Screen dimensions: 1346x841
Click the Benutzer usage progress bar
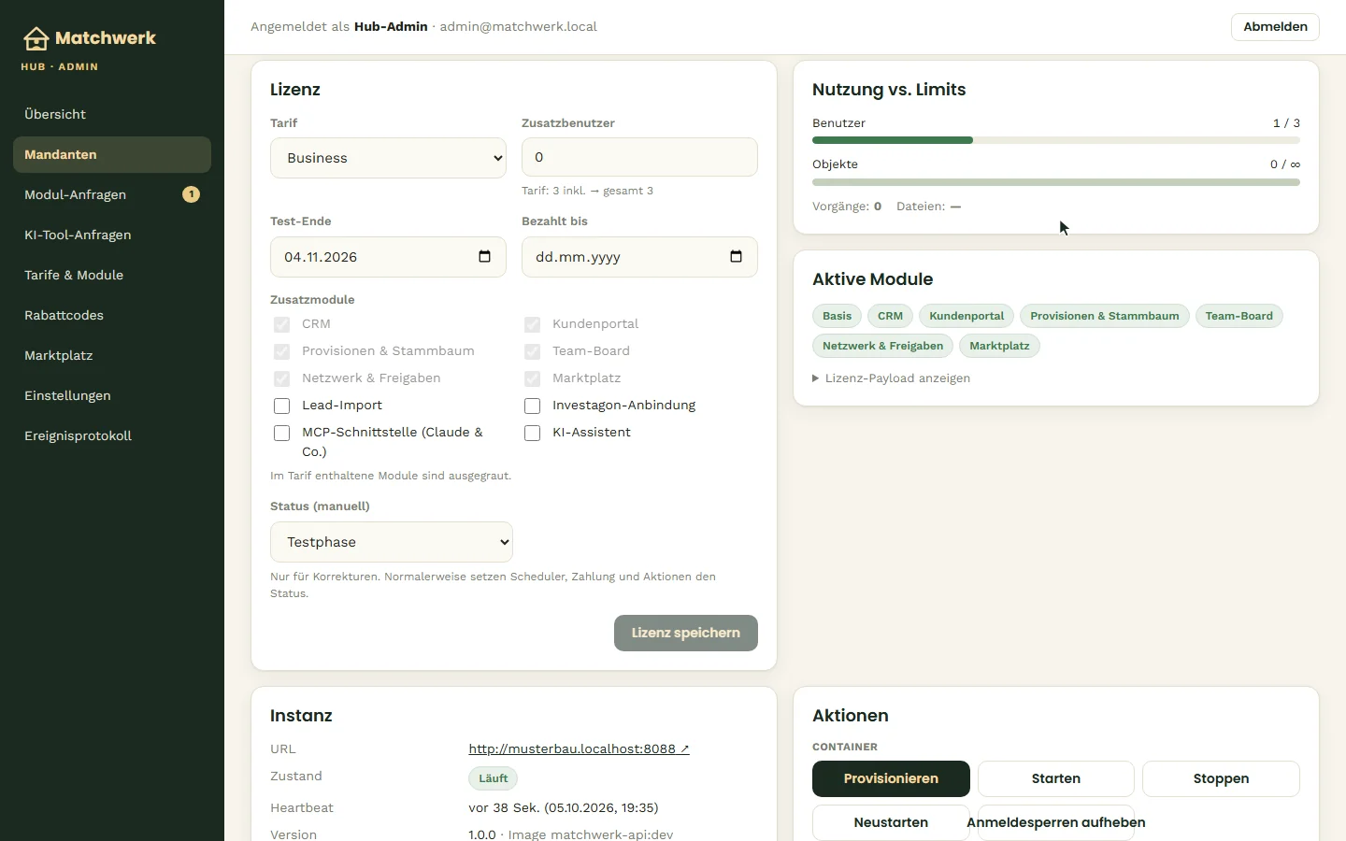1056,140
